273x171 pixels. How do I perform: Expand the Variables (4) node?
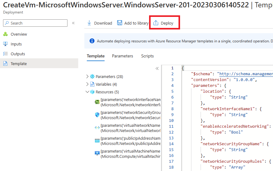coord(87,84)
